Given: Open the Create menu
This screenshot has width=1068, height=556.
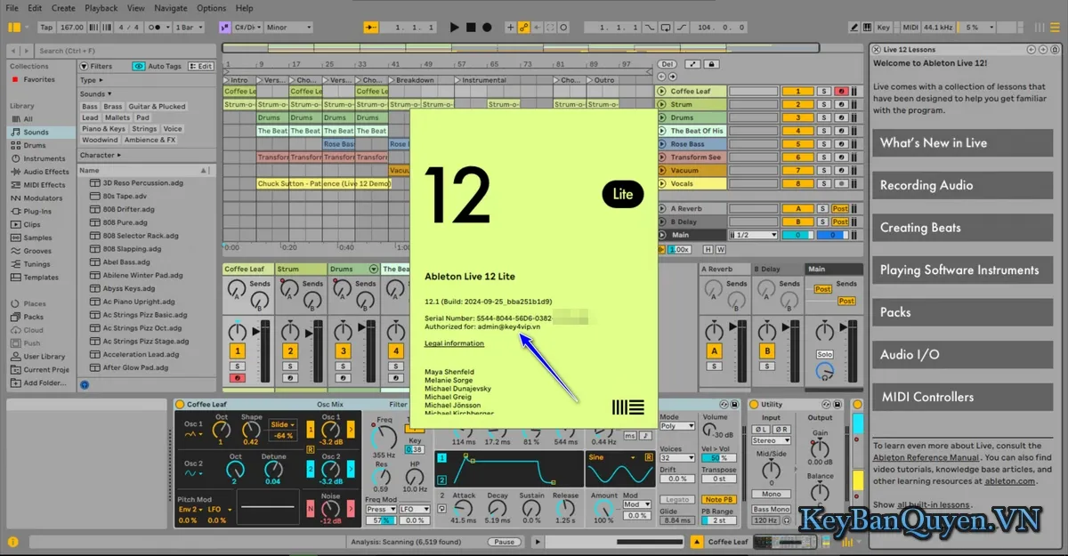Looking at the screenshot, I should point(63,8).
